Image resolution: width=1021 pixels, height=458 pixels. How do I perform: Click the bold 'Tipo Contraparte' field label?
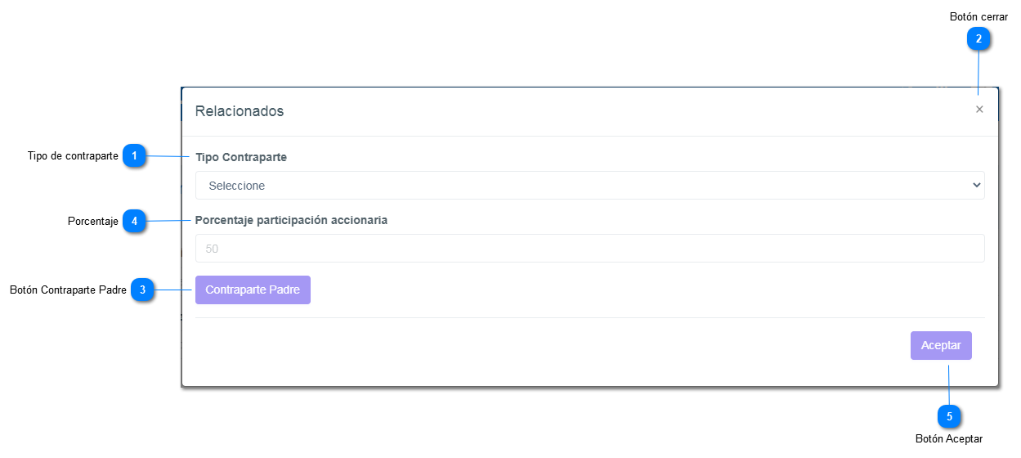(x=241, y=157)
